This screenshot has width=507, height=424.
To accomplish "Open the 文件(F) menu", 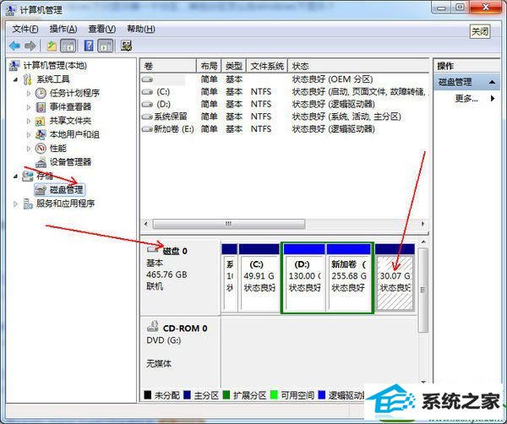I will pyautogui.click(x=25, y=29).
